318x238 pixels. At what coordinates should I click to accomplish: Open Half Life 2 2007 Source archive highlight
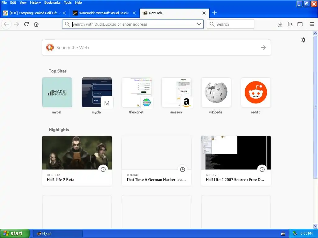[236, 161]
